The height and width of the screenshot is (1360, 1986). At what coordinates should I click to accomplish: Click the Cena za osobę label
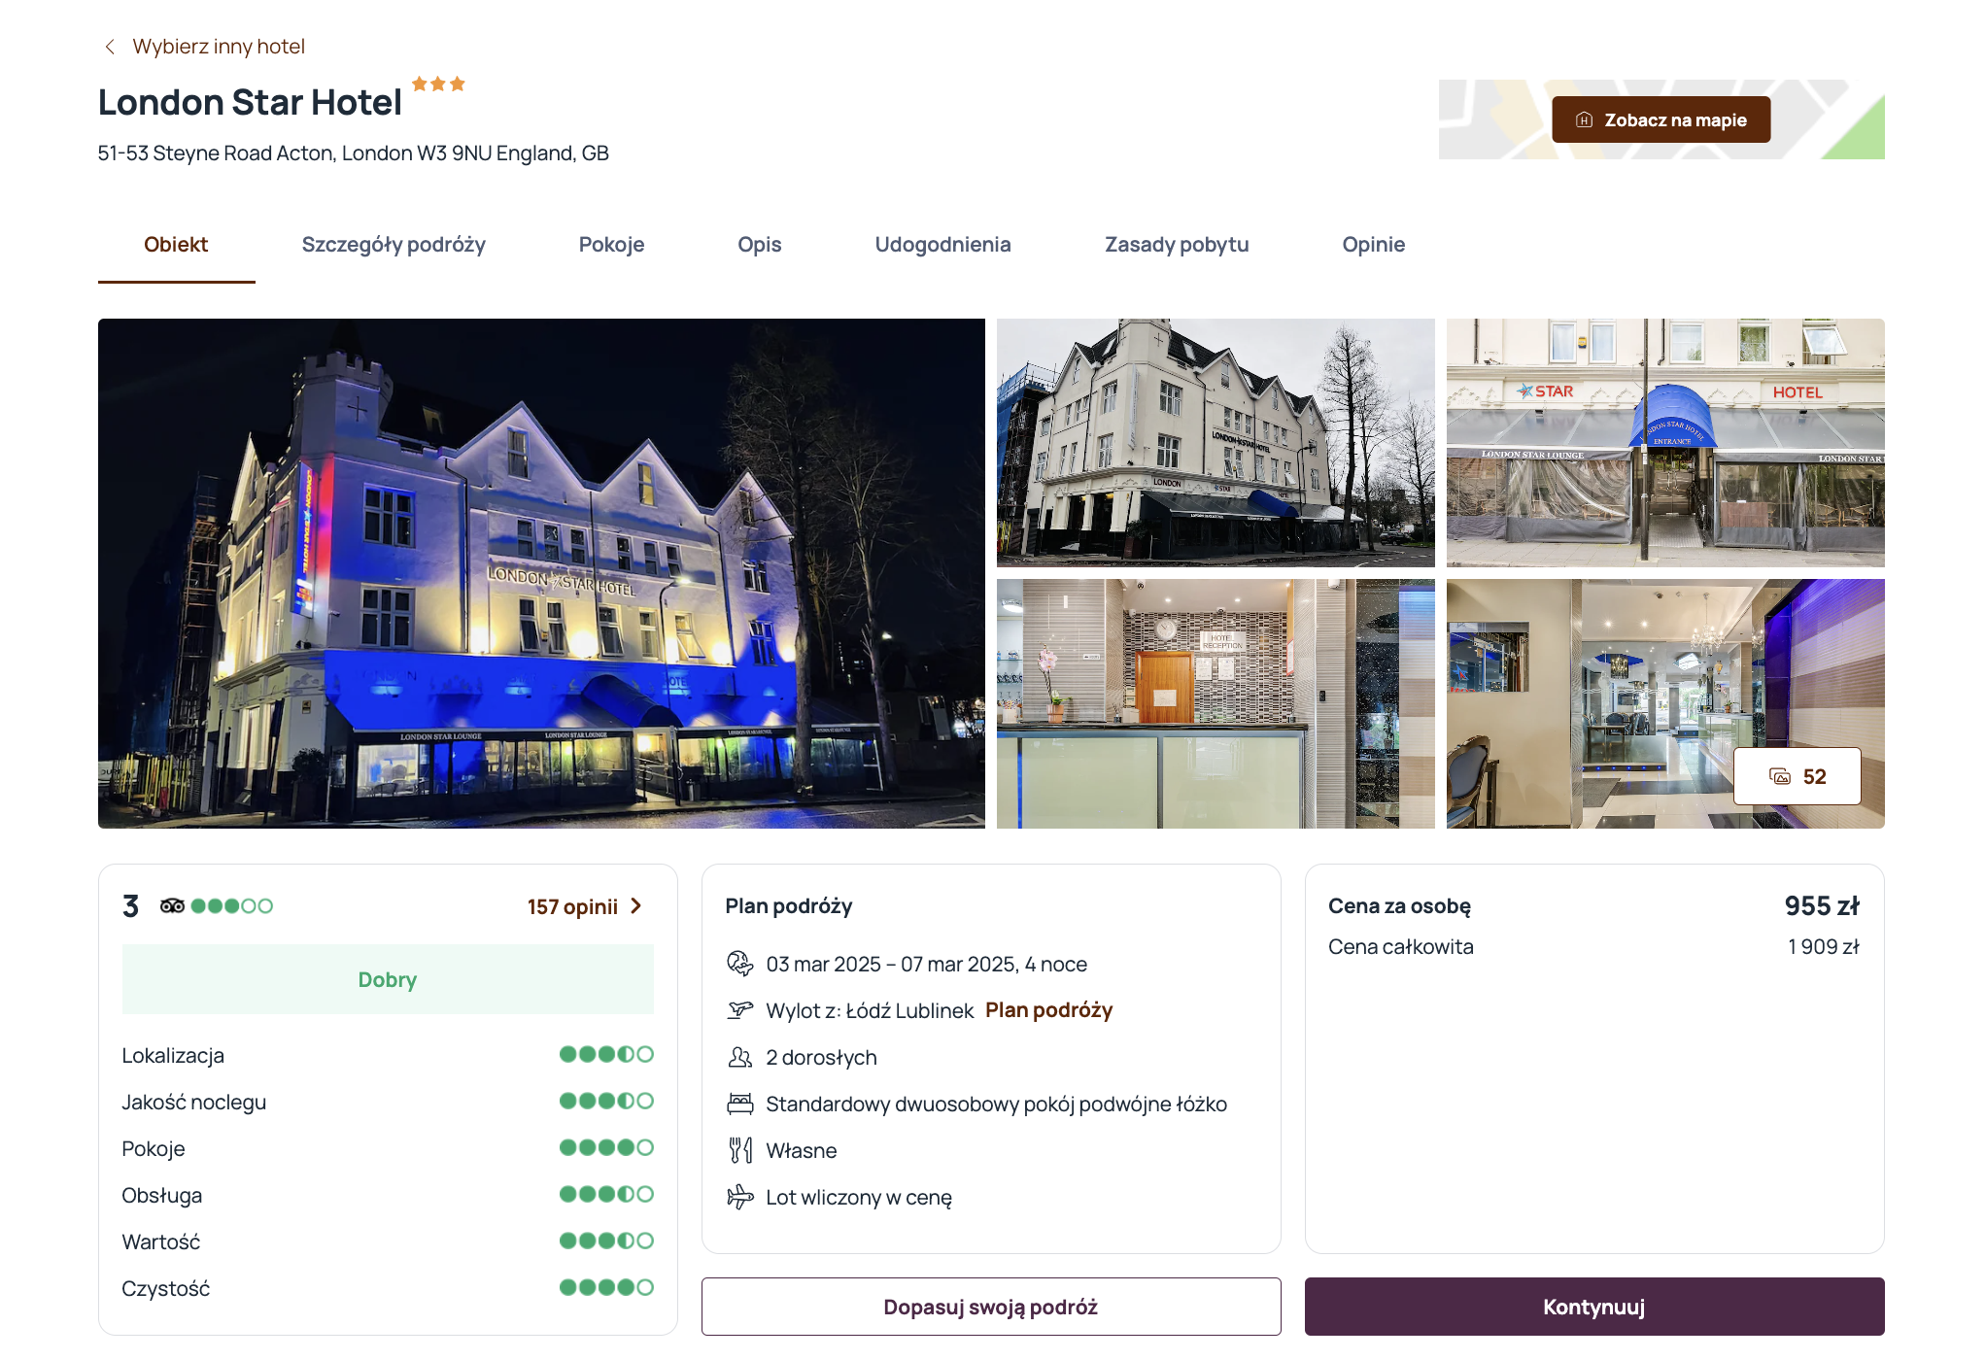point(1399,906)
